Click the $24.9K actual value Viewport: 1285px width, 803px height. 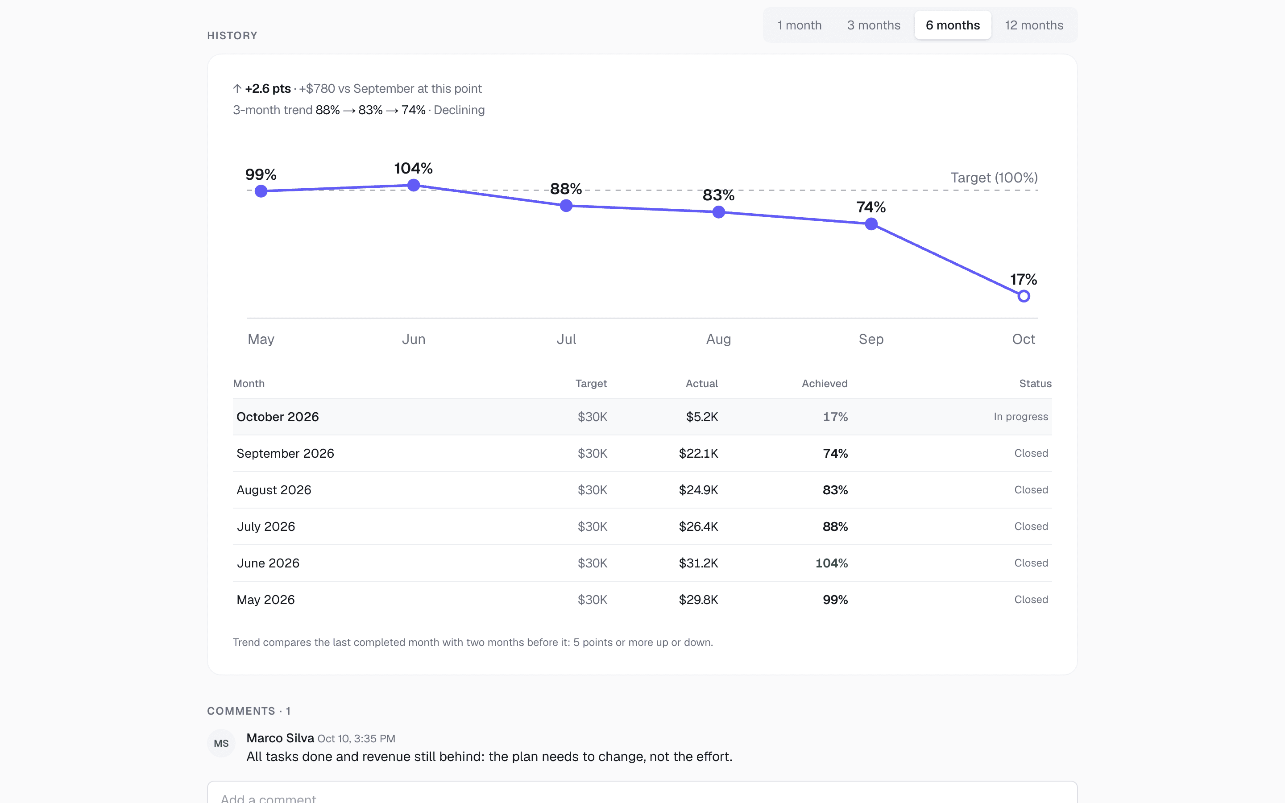[x=698, y=490]
